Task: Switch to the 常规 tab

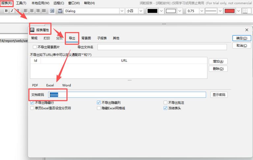Action: [x=34, y=38]
